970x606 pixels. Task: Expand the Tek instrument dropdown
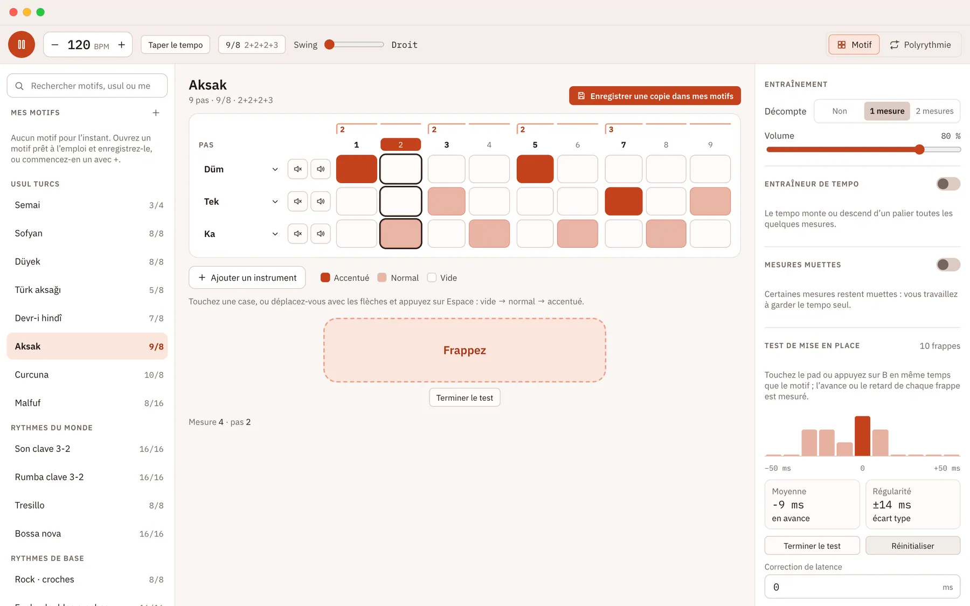[x=241, y=201]
